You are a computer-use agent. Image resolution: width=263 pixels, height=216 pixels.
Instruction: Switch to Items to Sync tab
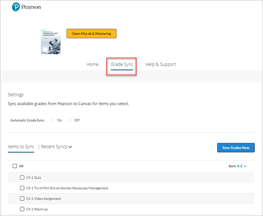click(21, 147)
